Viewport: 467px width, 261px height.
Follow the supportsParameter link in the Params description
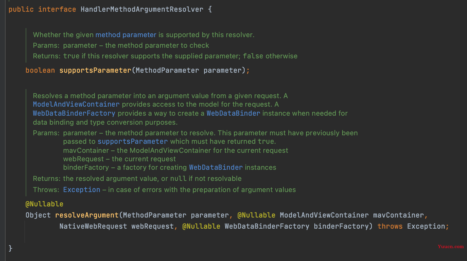pyautogui.click(x=133, y=141)
